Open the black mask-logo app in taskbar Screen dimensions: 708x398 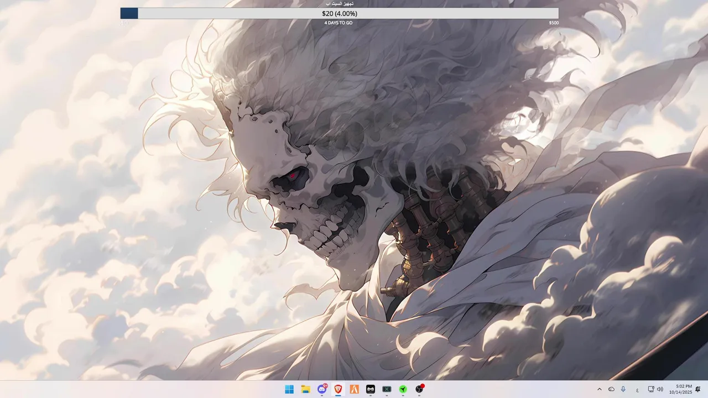(371, 389)
